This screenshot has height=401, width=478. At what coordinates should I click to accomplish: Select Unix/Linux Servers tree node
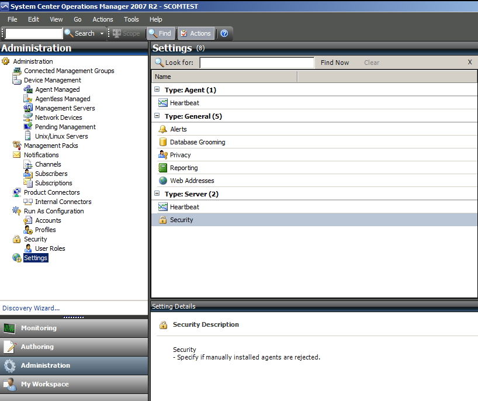pyautogui.click(x=61, y=136)
